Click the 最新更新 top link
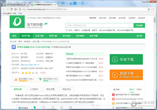Image resolution: width=157 pixels, height=110 pixels. click(93, 18)
